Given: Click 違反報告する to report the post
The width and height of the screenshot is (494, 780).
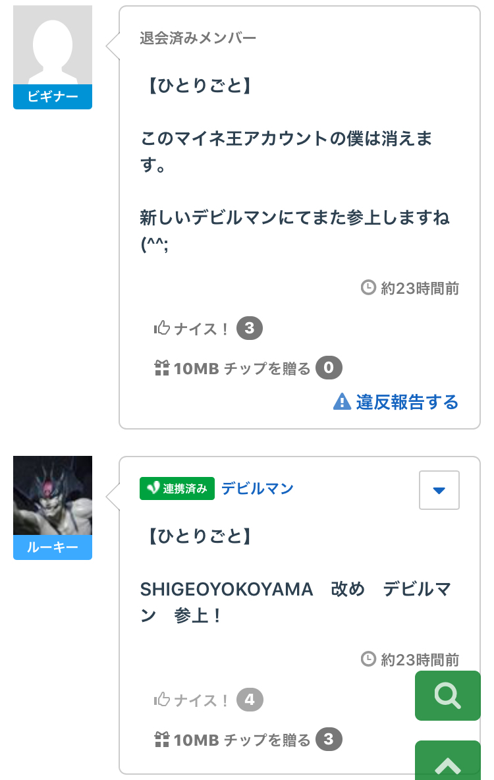Looking at the screenshot, I should 407,402.
